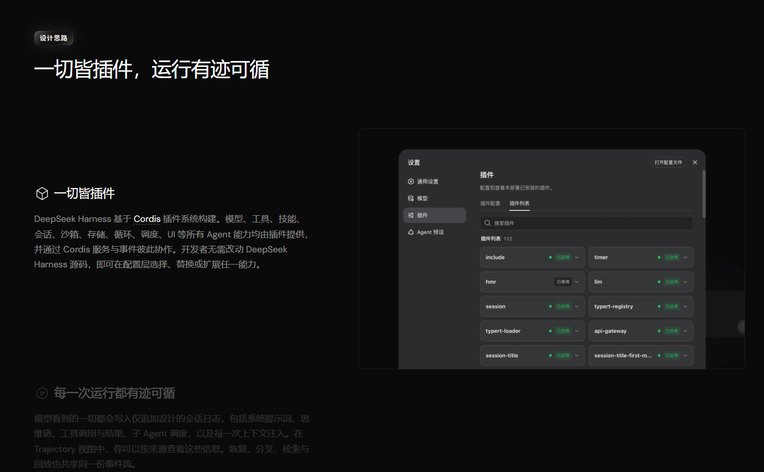Click the include plugin name
This screenshot has width=764, height=472.
(x=495, y=257)
